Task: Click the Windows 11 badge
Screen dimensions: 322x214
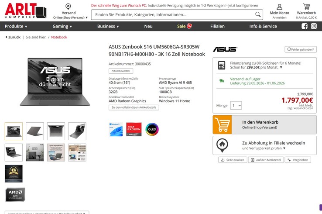Action: point(116,129)
